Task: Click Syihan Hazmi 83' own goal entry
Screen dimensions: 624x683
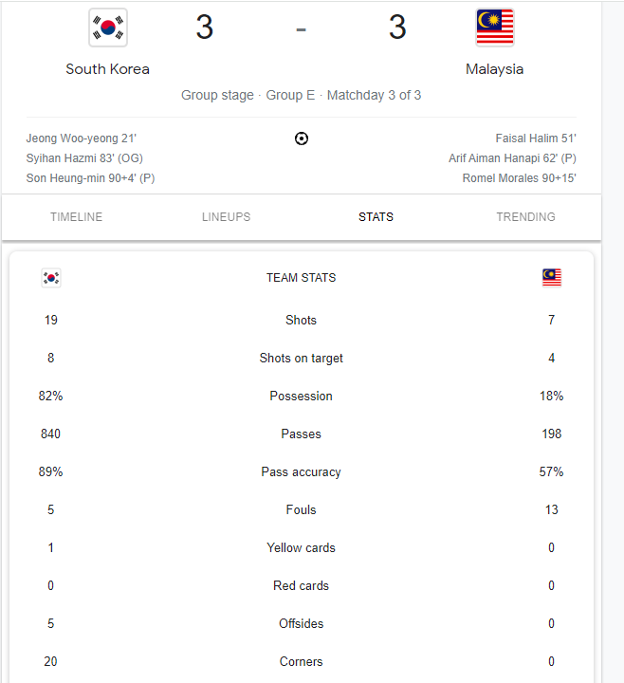Action: 84,158
